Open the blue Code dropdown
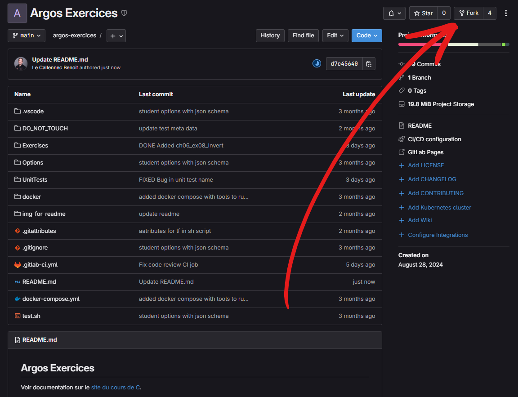Screen dimensions: 518x397 click(366, 36)
